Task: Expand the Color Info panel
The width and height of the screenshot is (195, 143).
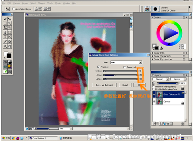Action: pyautogui.click(x=153, y=53)
